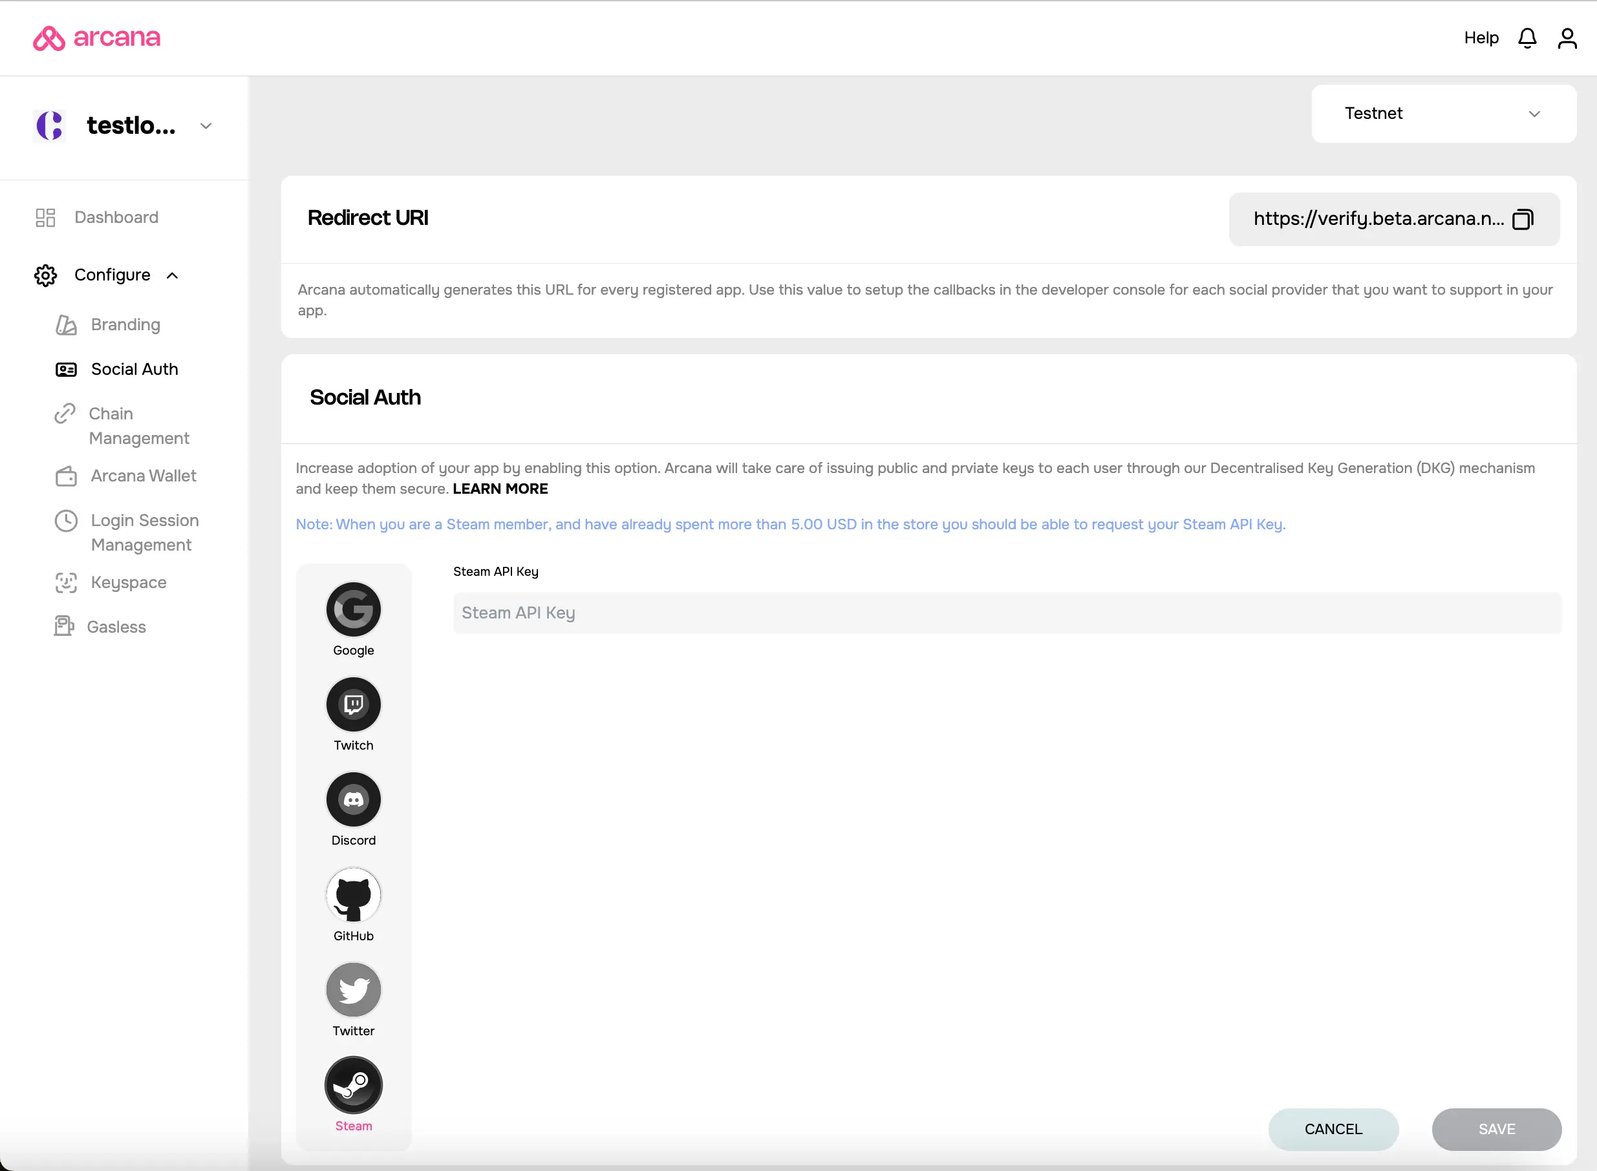
Task: Open the user profile icon
Action: pos(1567,38)
